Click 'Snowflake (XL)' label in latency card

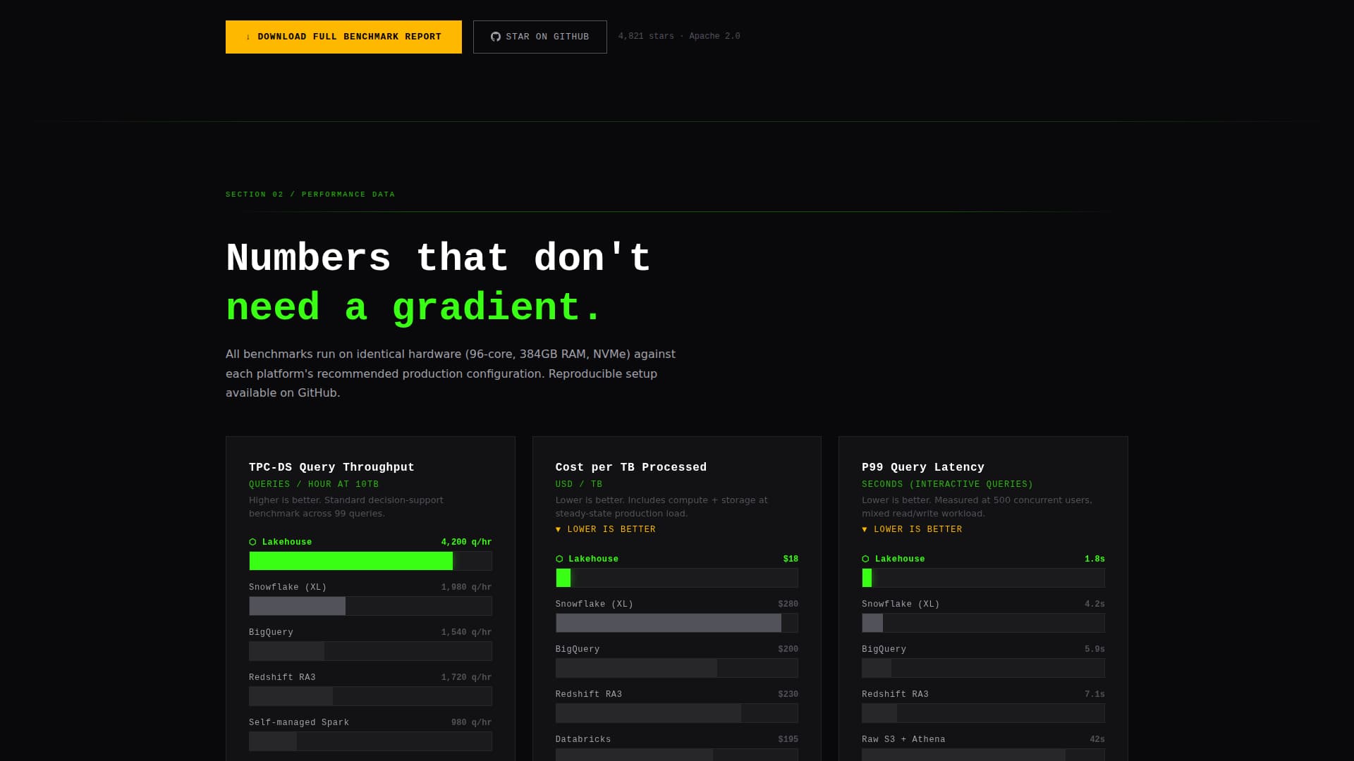coord(901,604)
